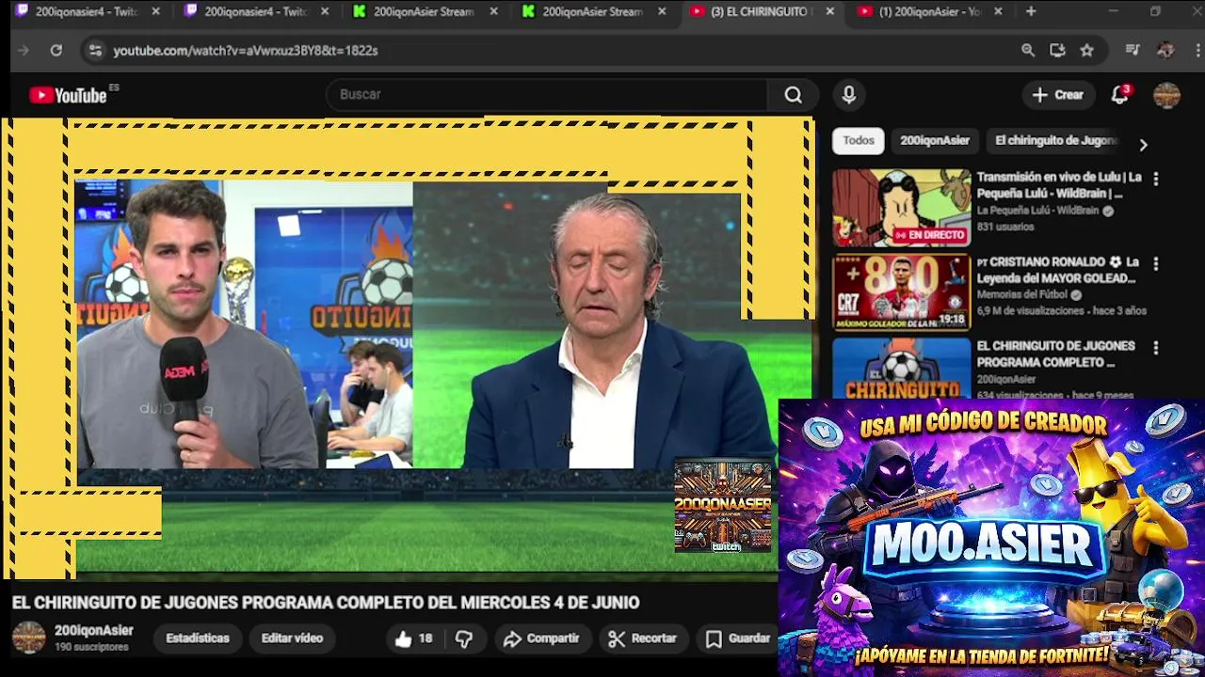This screenshot has width=1205, height=677.
Task: Click the '190 suscriptores' text
Action: (x=91, y=648)
